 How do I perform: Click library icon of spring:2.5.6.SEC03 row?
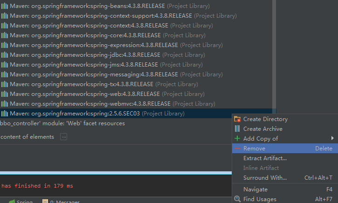click(5, 114)
